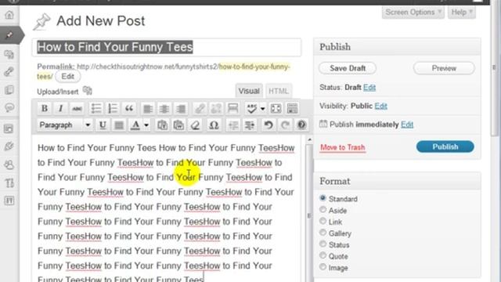Open Posts pushpin icon in sidebar

(x=9, y=34)
